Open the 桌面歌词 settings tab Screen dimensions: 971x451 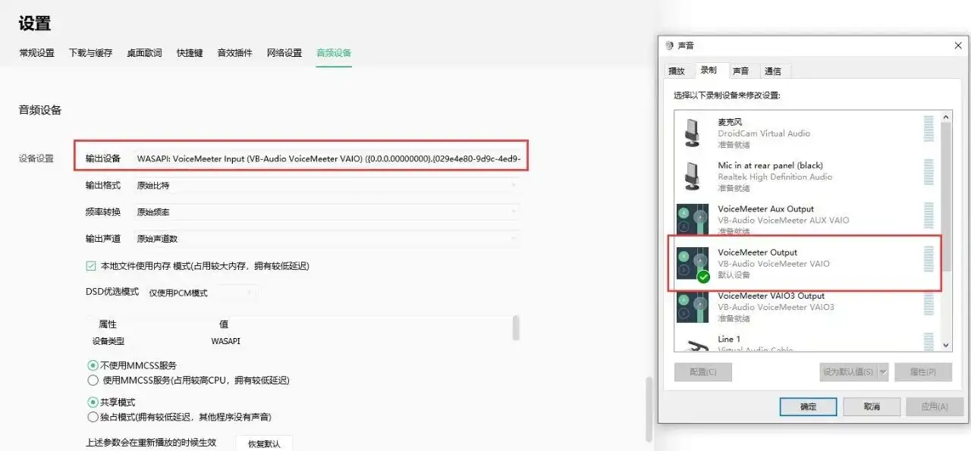[x=143, y=53]
